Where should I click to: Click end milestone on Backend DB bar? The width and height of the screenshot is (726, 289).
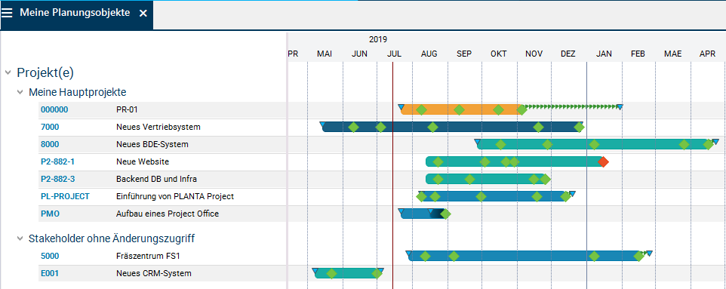pos(546,180)
